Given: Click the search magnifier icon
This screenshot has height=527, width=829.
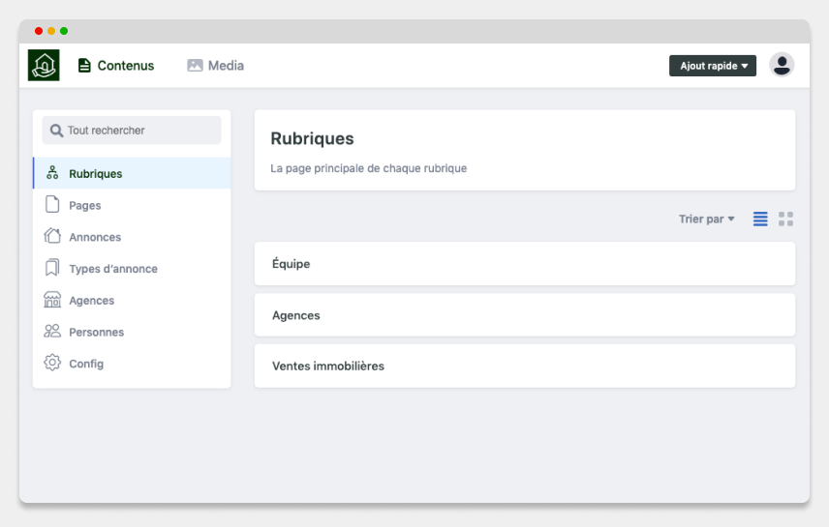Looking at the screenshot, I should click(x=56, y=131).
